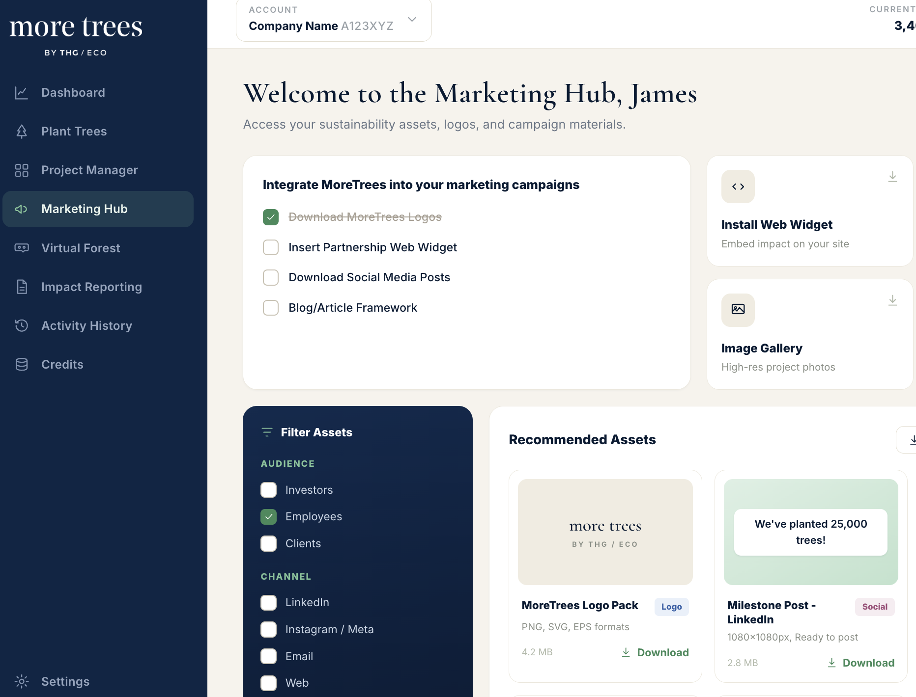Disable Employees audience filter
Screen dimensions: 916x697
pos(269,516)
